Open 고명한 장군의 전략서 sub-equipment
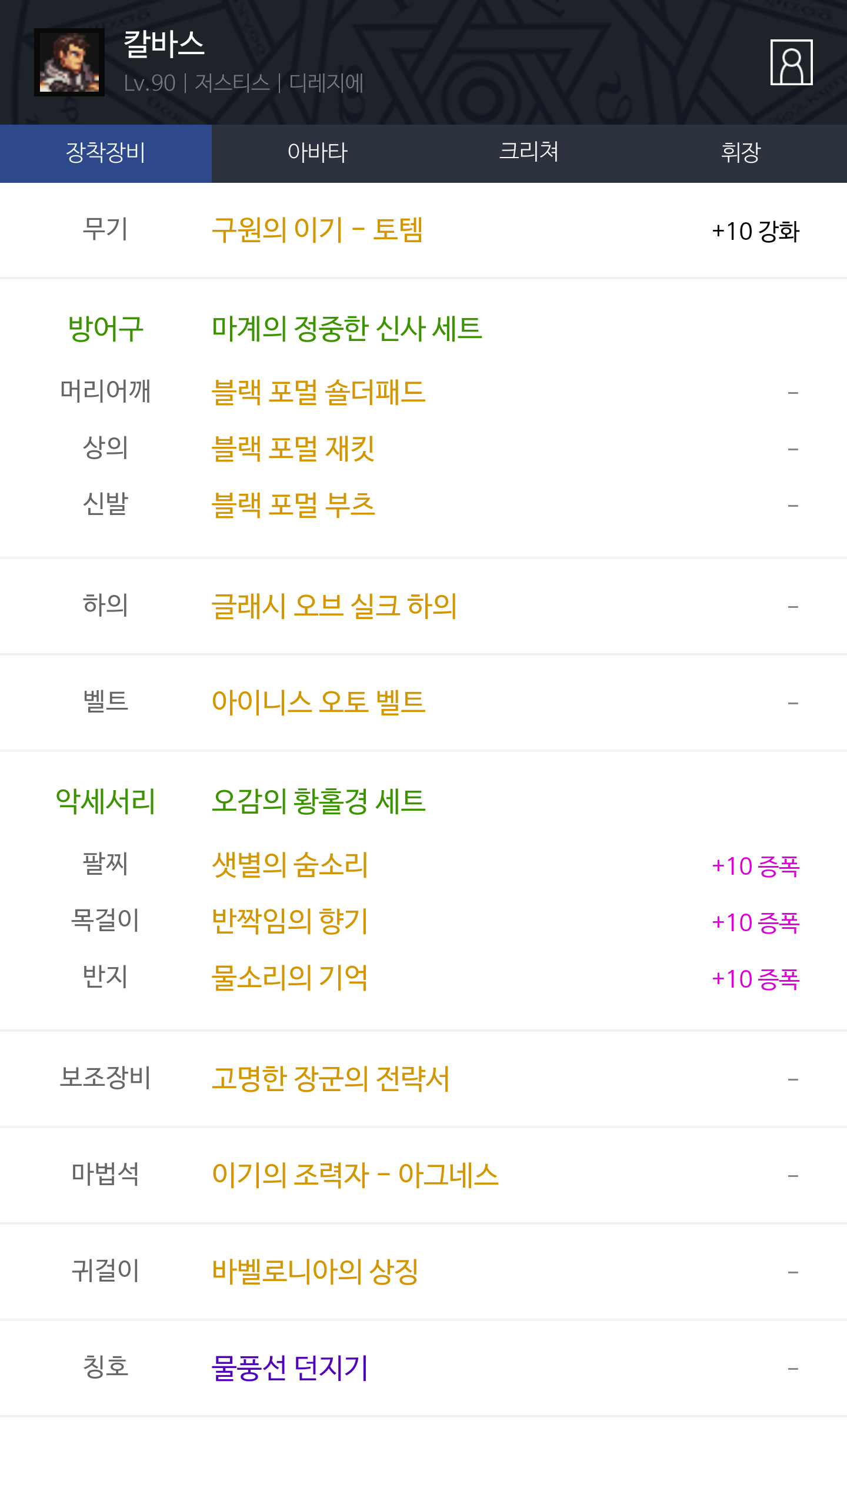The image size is (847, 1505). (331, 1079)
